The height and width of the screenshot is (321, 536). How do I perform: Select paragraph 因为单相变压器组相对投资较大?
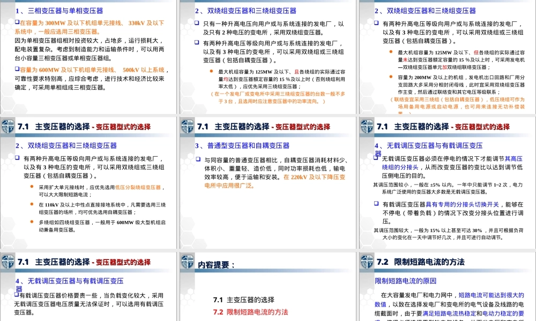coord(90,49)
